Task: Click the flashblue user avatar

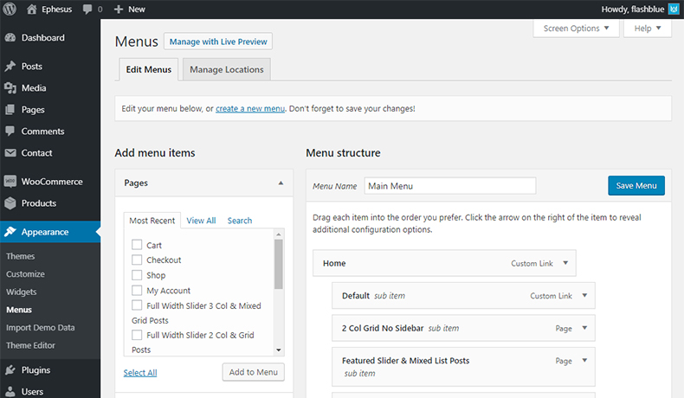Action: 674,10
